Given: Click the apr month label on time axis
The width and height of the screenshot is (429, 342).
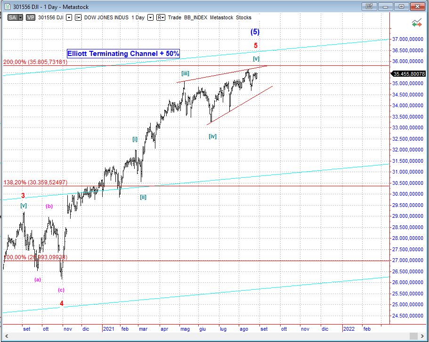Looking at the screenshot, I should (x=164, y=329).
